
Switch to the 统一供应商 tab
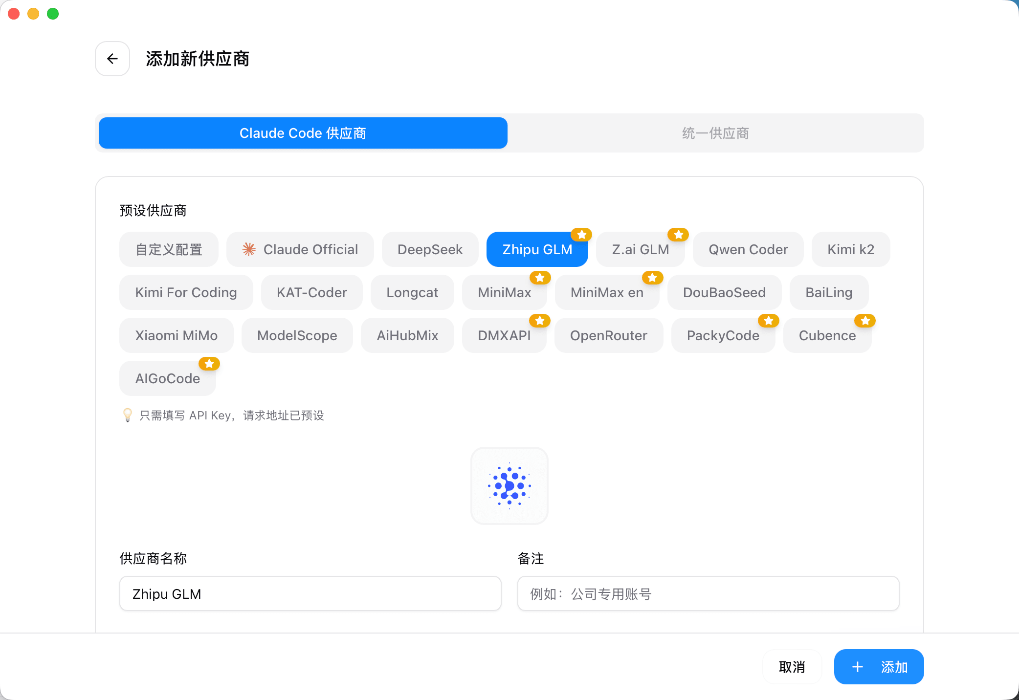pyautogui.click(x=715, y=133)
